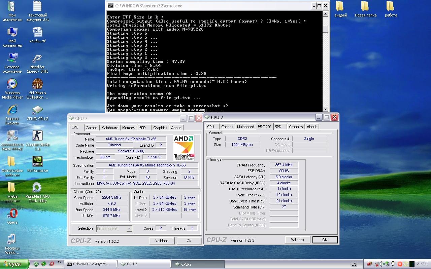Switch to cmd.exe taskbar button

[x=90, y=264]
